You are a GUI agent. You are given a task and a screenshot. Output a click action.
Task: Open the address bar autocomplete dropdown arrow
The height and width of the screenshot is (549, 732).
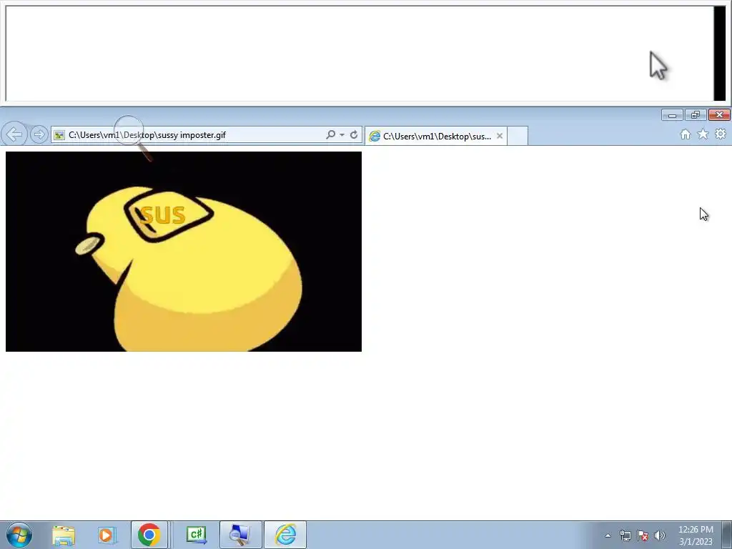point(342,135)
